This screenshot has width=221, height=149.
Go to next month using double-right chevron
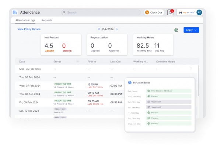117,29
